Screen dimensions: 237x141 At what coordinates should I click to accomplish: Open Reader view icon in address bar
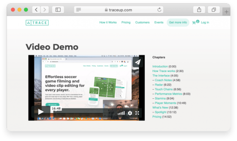79,10
